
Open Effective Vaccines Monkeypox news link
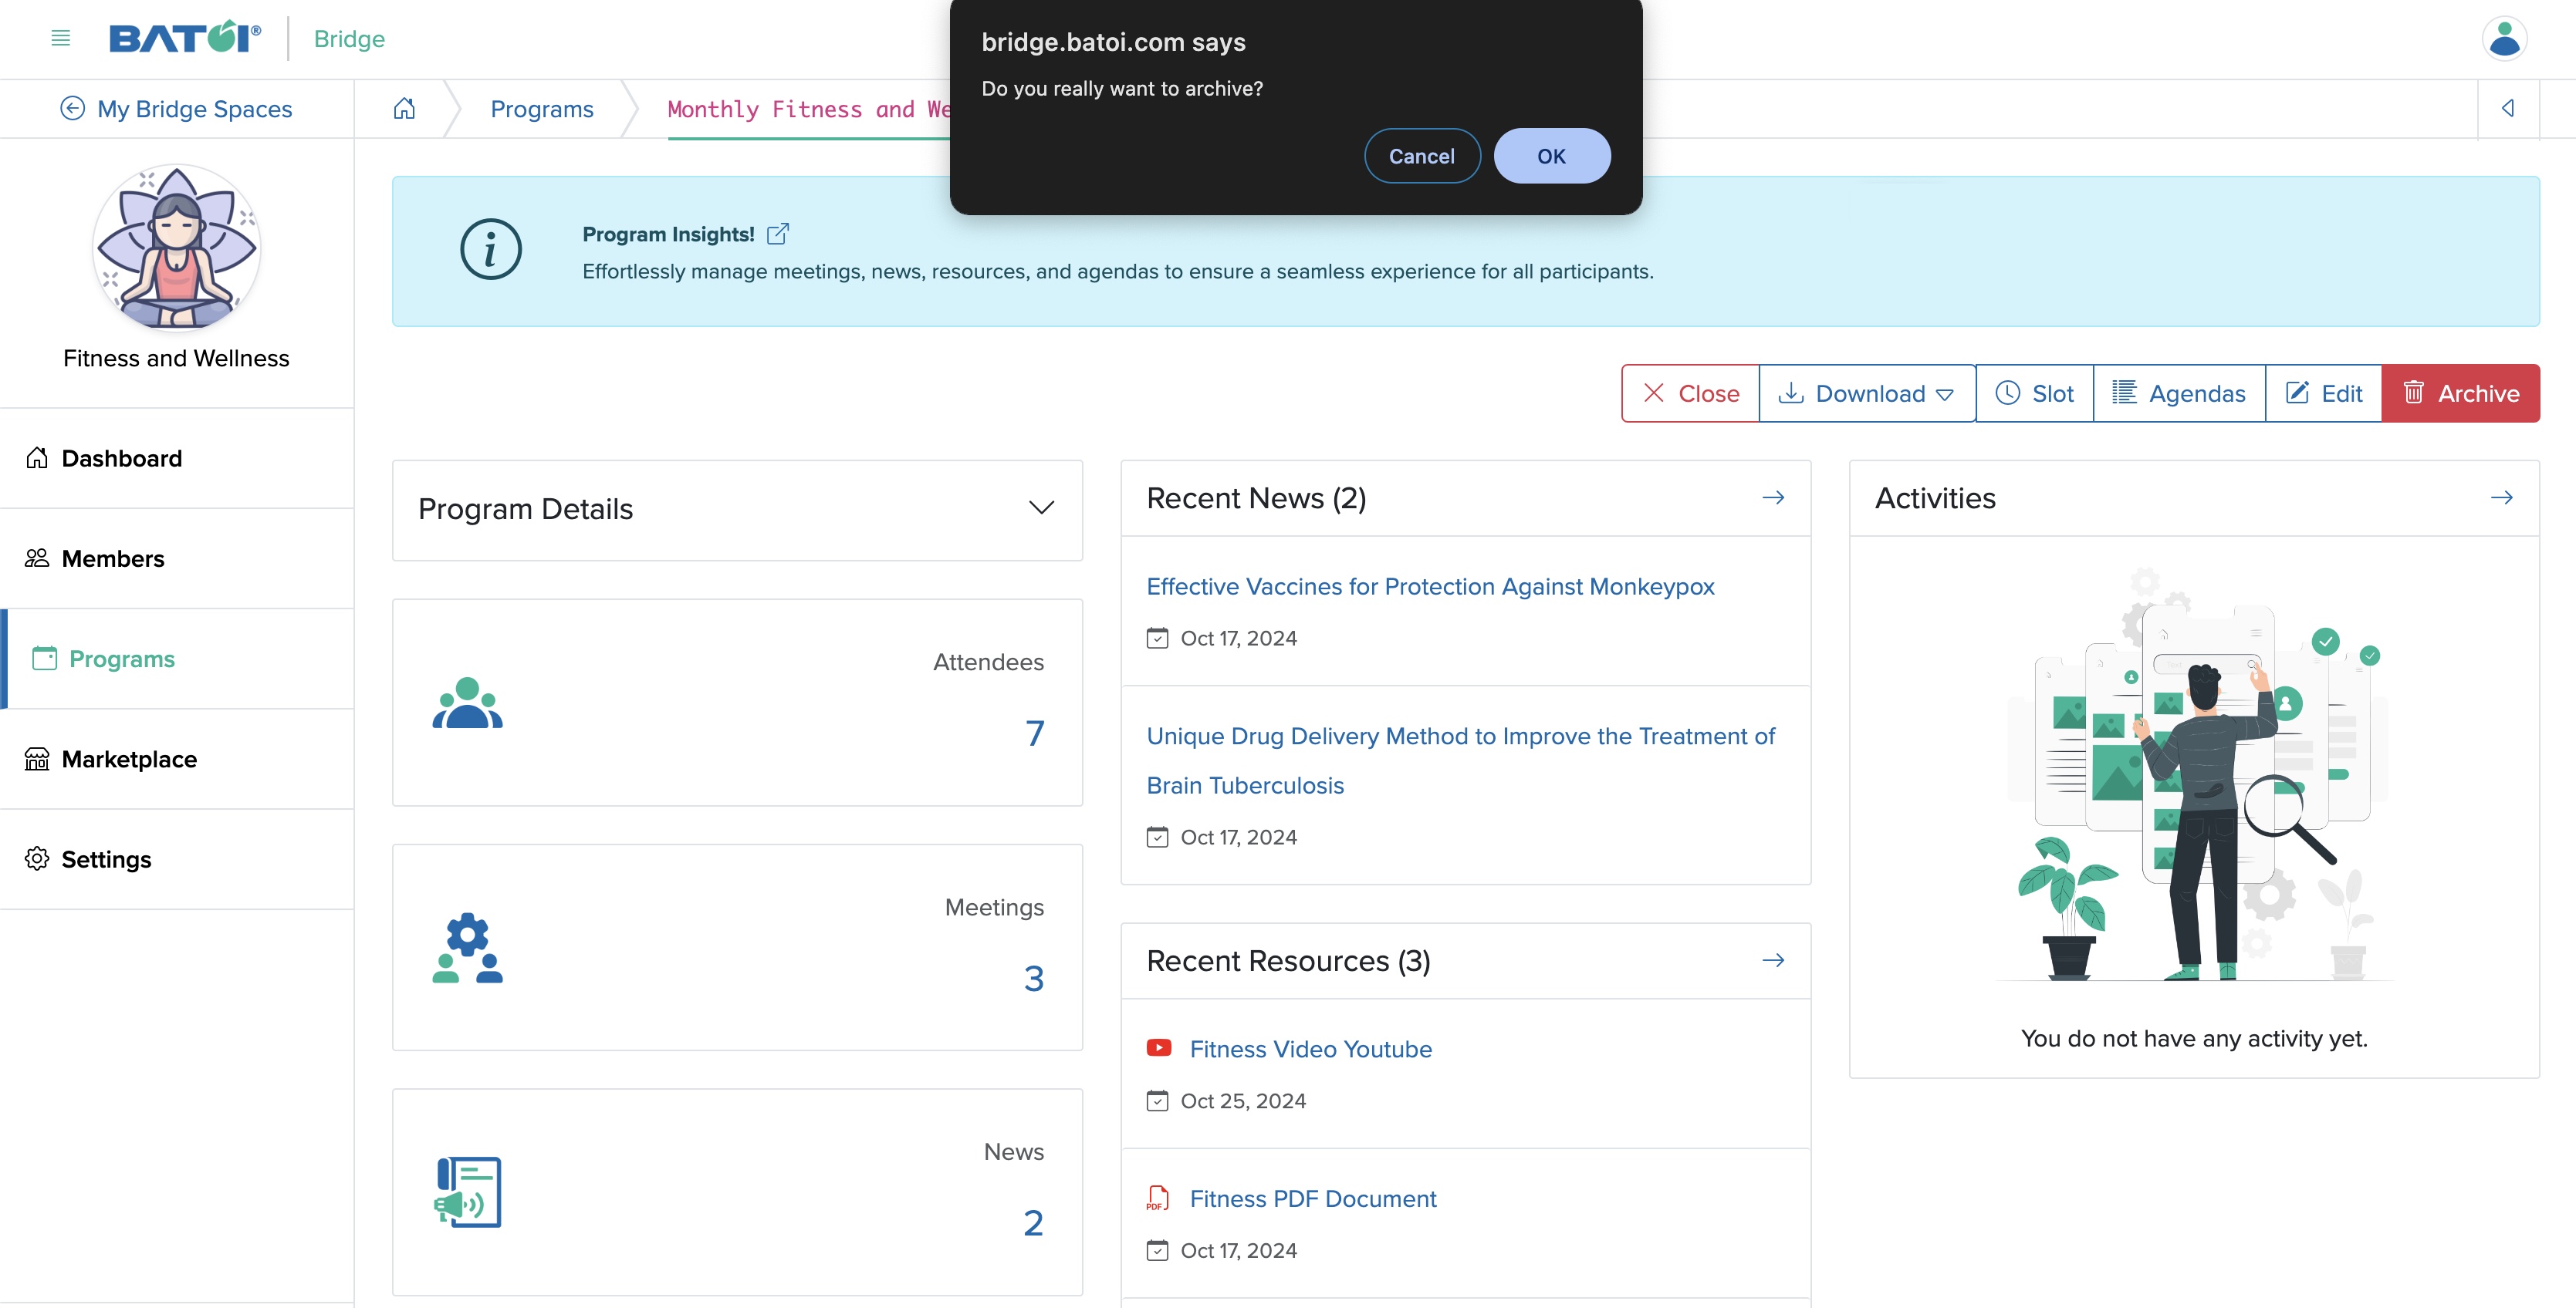tap(1430, 587)
